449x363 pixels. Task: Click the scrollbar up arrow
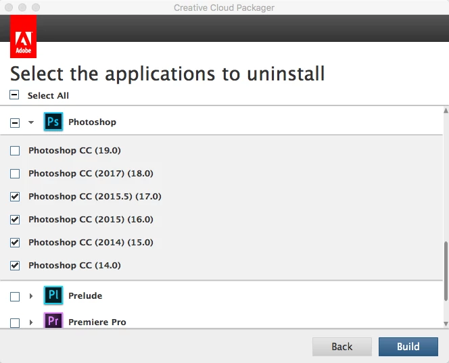pos(446,110)
